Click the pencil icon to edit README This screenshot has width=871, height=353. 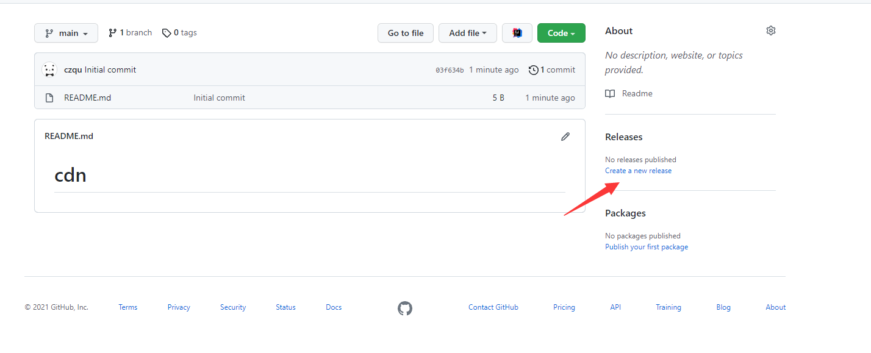pyautogui.click(x=565, y=137)
